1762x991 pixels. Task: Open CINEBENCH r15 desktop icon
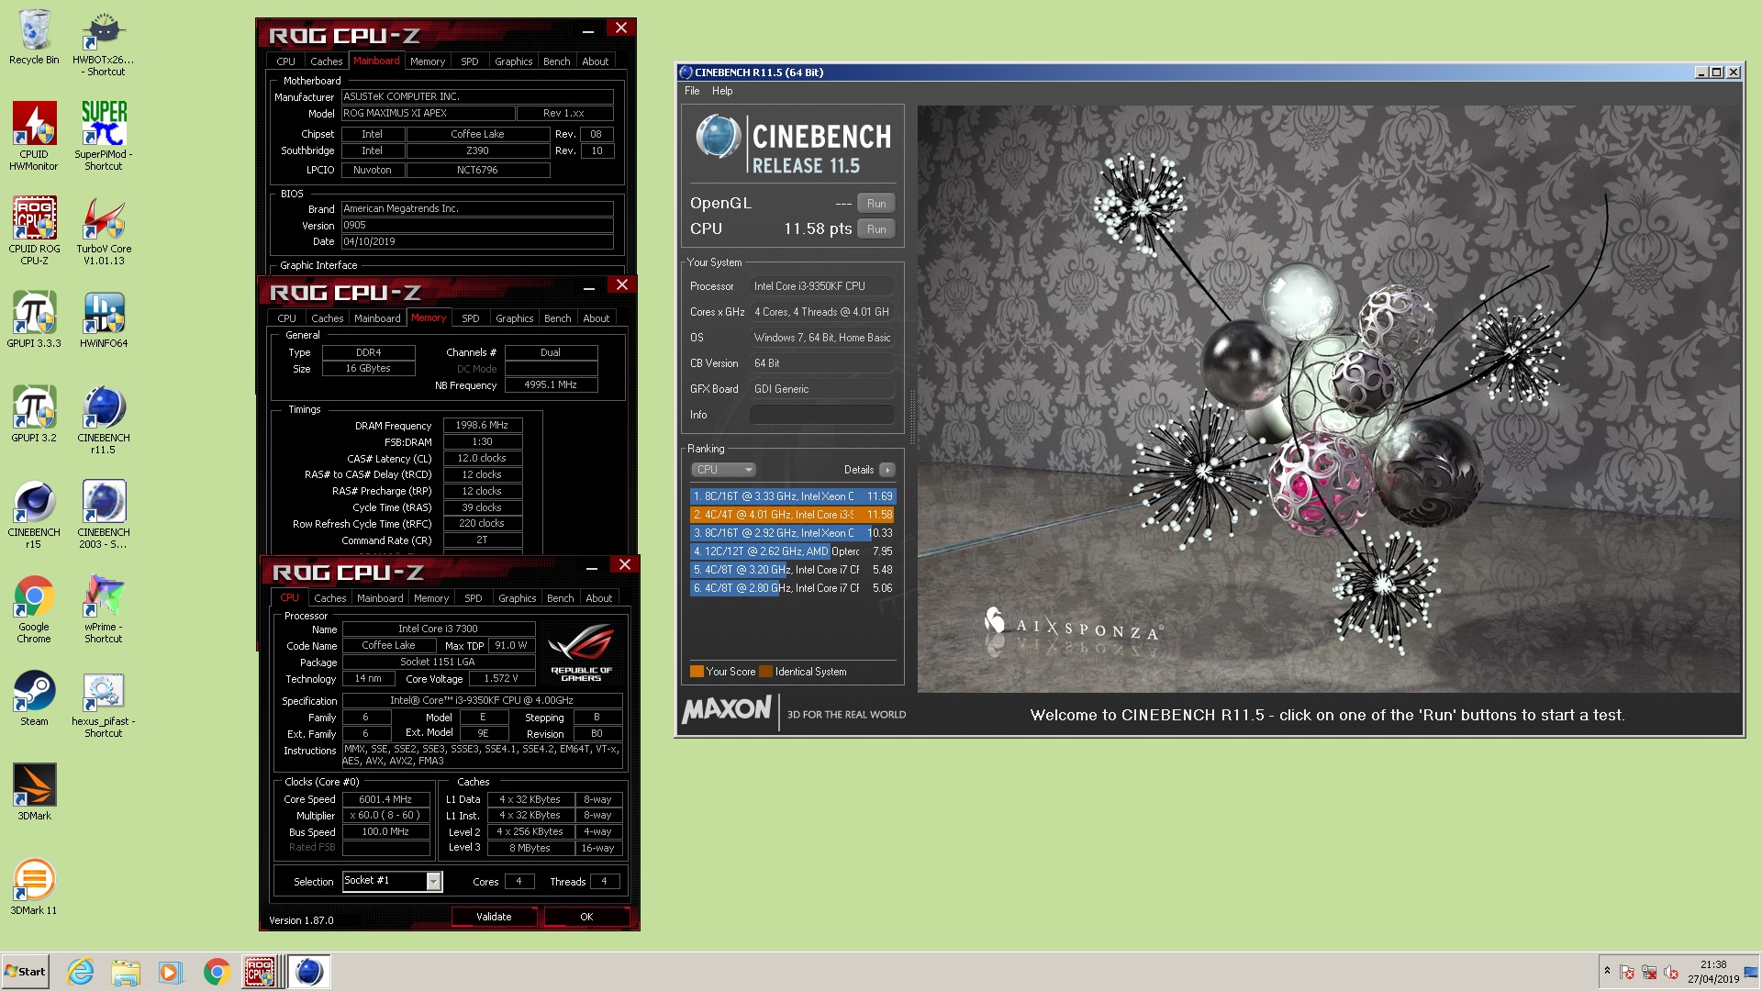34,514
